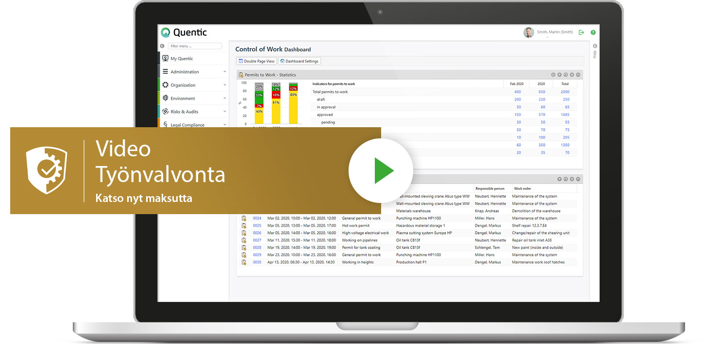Open Environment menu item
This screenshot has width=704, height=352.
(x=193, y=98)
